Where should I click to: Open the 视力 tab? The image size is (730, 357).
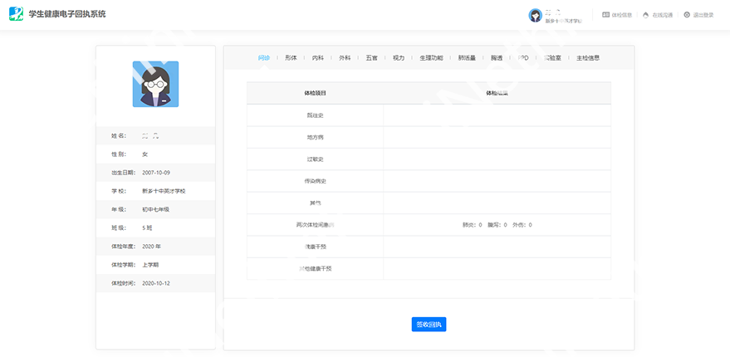click(x=399, y=58)
